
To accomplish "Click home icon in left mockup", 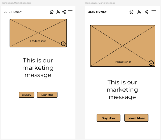I will (52, 12).
